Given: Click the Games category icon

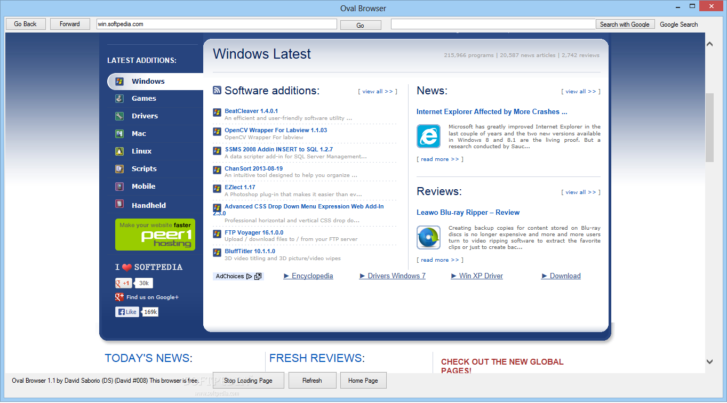Looking at the screenshot, I should (119, 99).
